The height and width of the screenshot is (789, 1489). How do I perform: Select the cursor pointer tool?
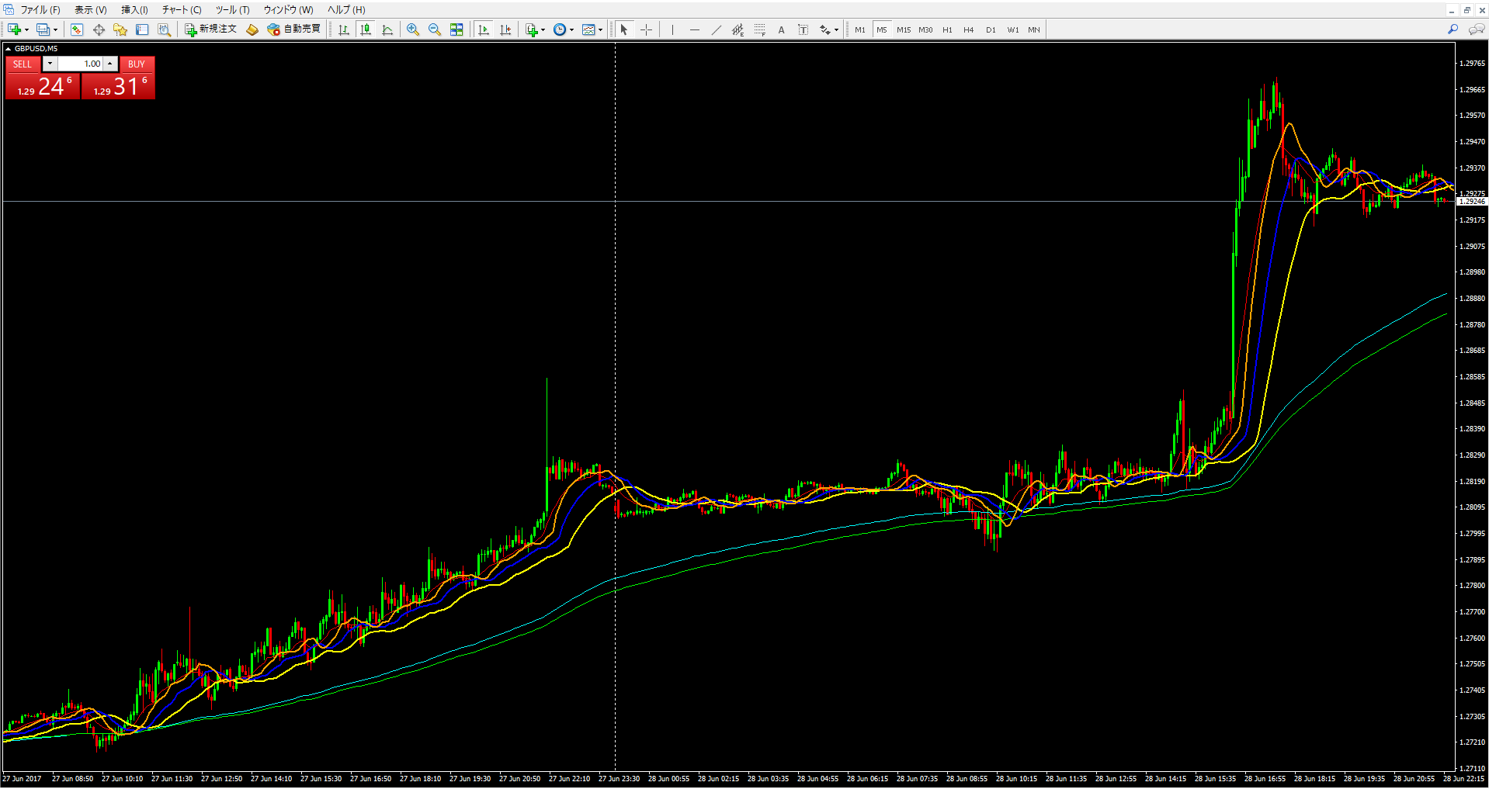pyautogui.click(x=624, y=29)
